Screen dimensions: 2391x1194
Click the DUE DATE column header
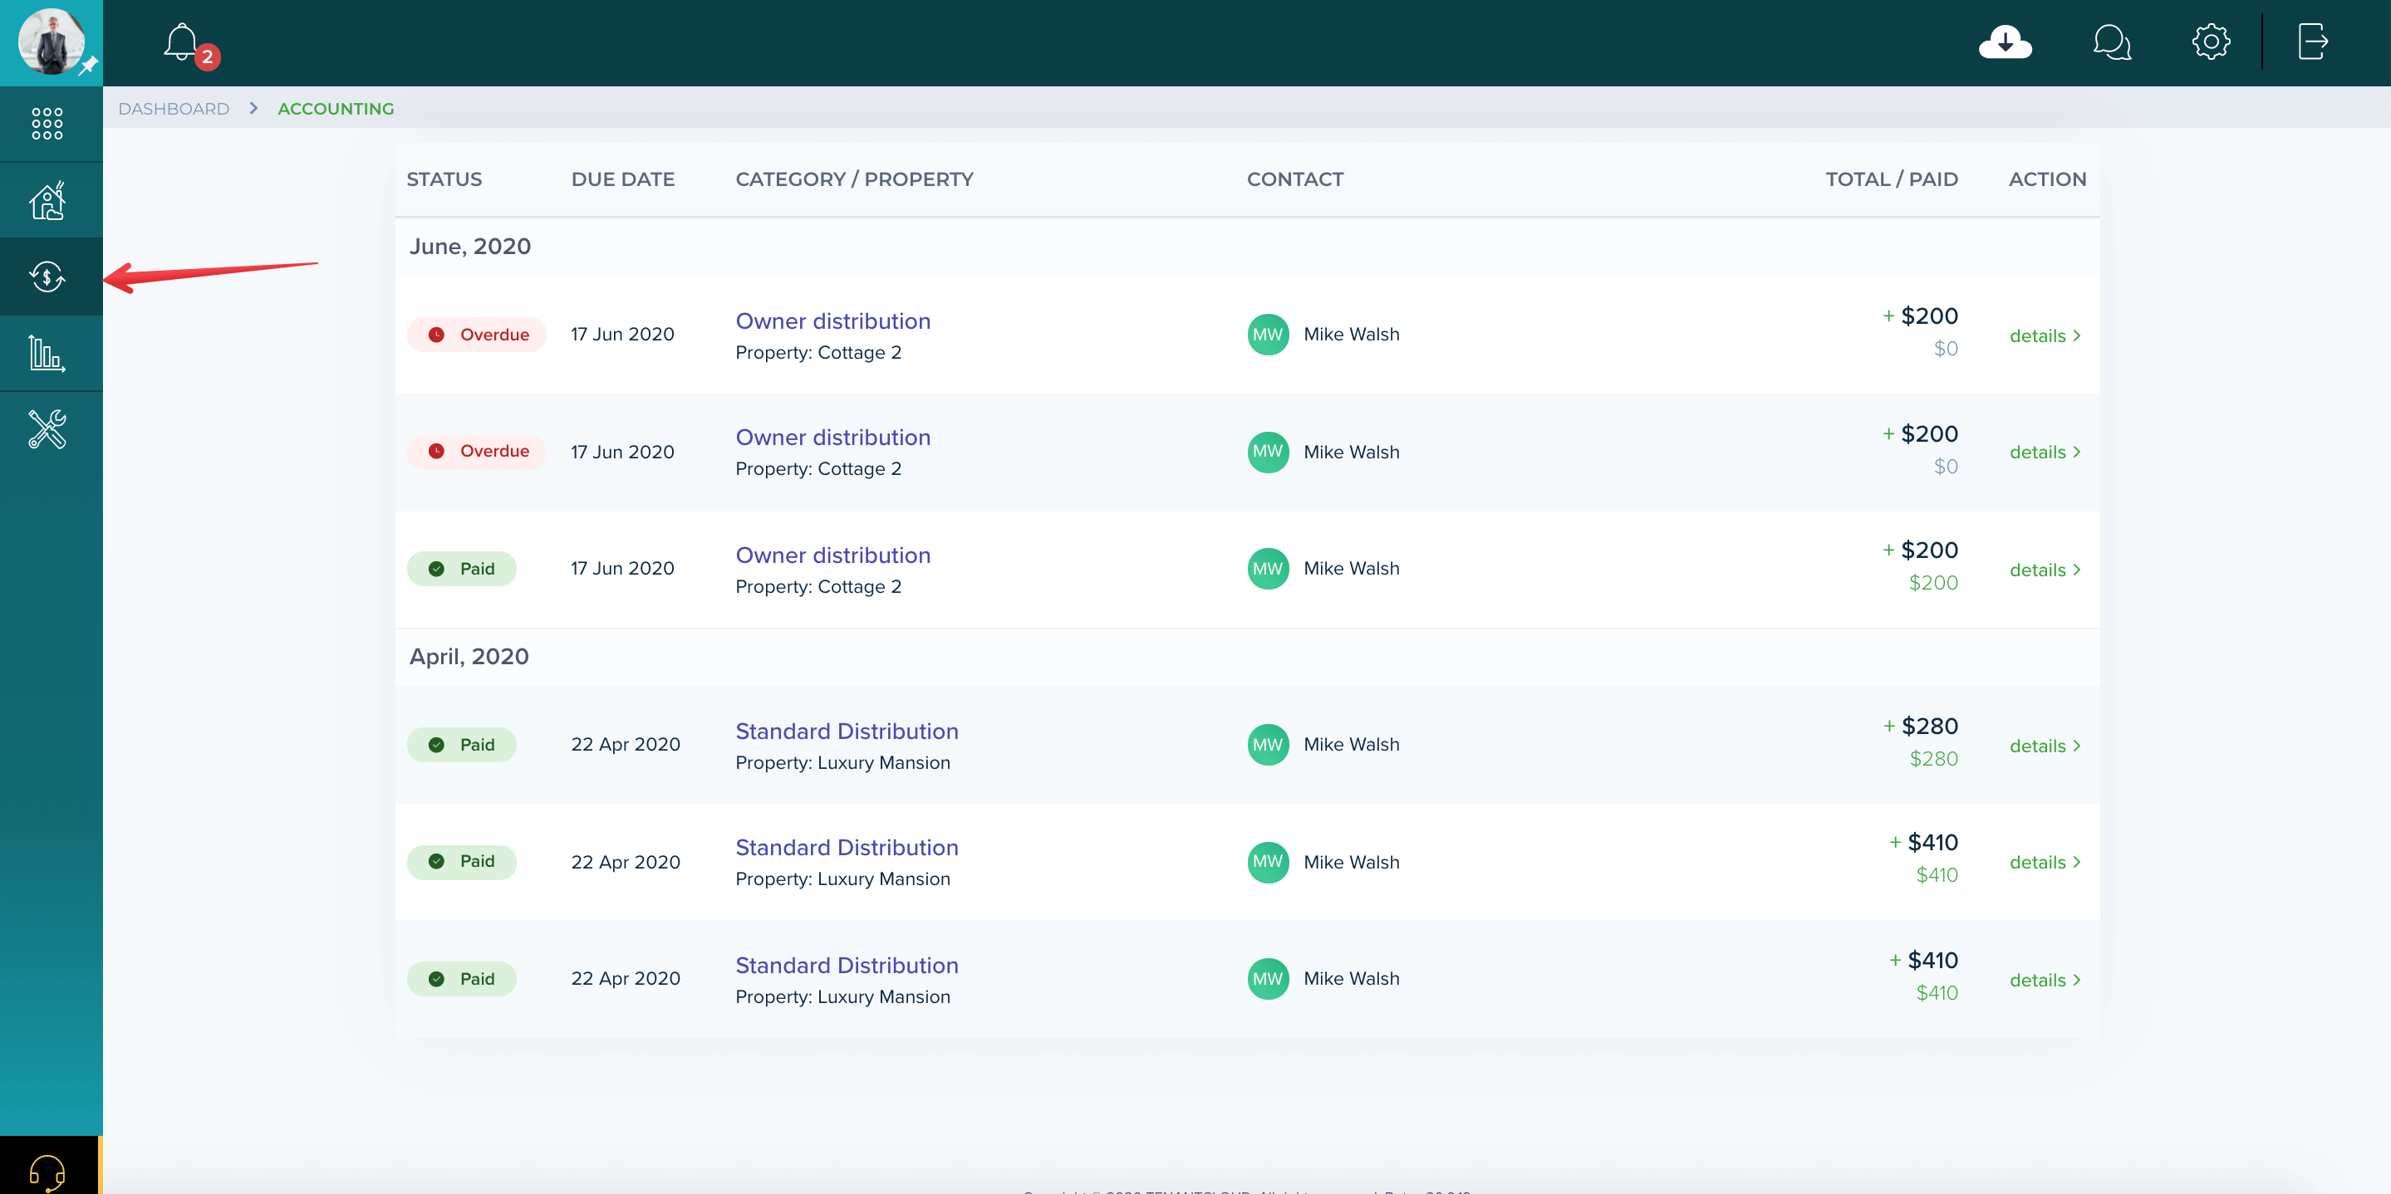coord(623,179)
